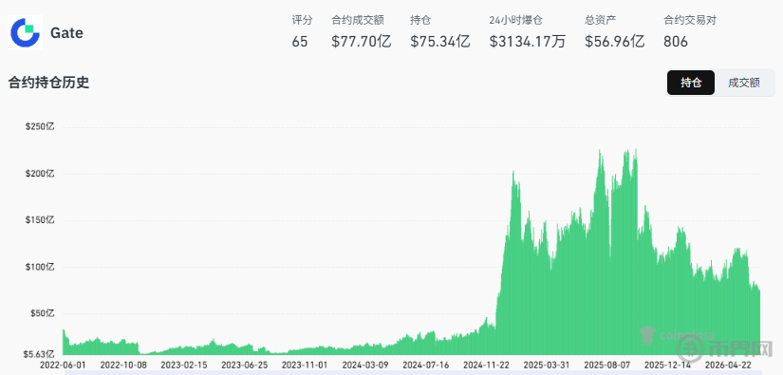
Task: Click the 24小时爆仓 value $3134.17万
Action: tap(528, 42)
